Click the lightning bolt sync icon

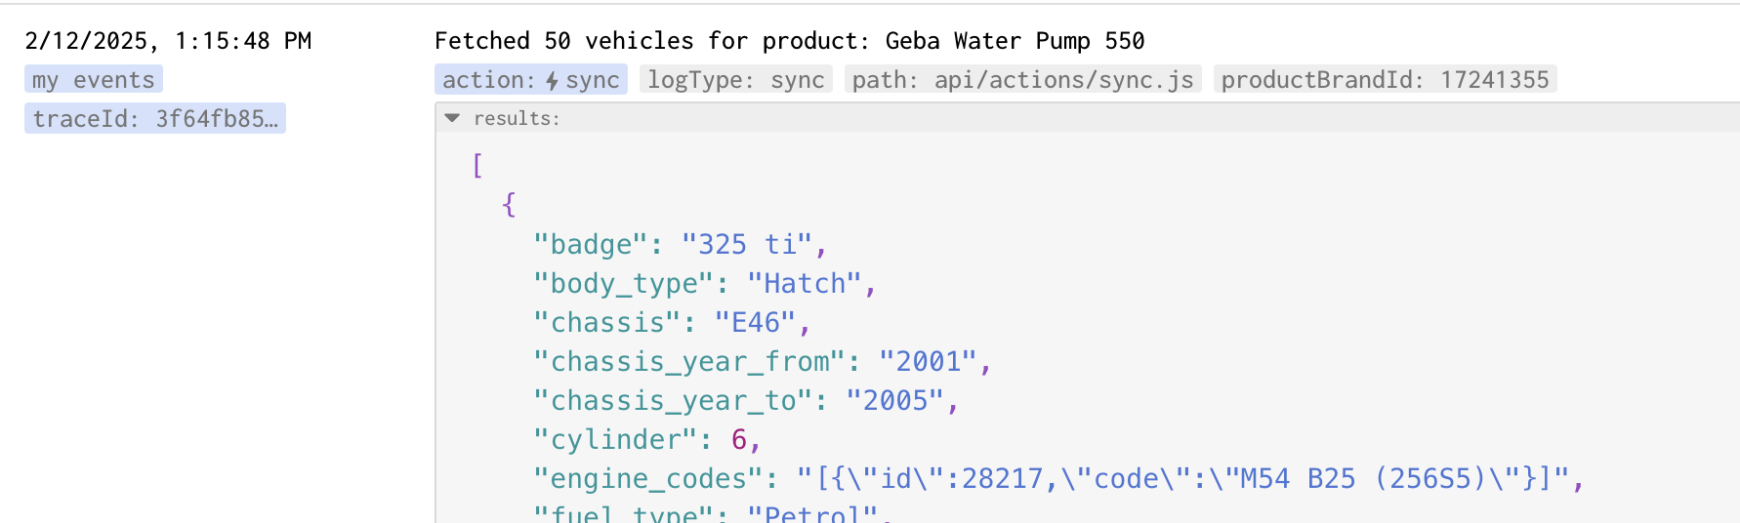tap(553, 80)
